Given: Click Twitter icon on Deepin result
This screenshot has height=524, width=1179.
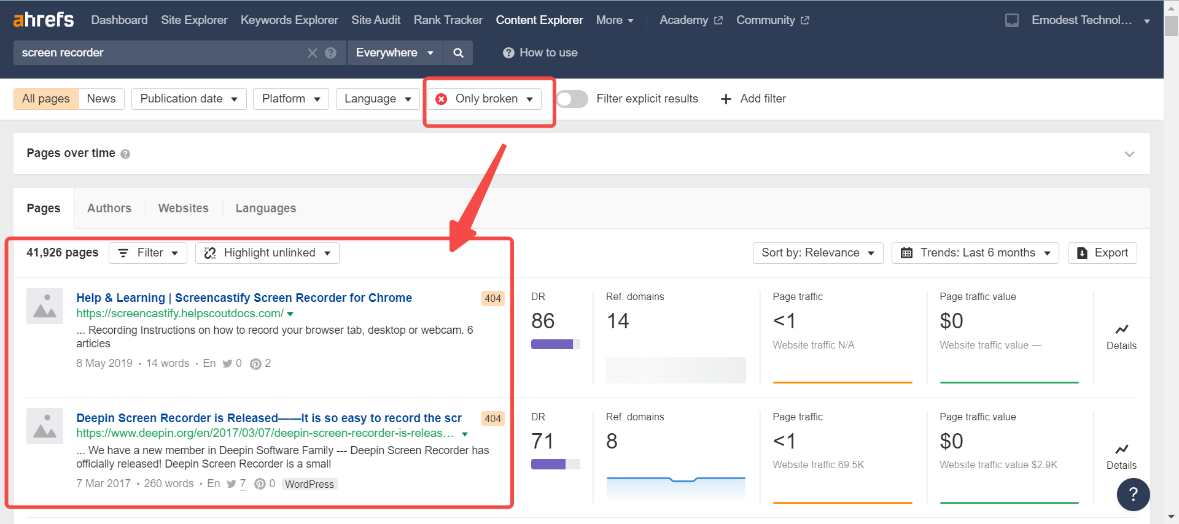Looking at the screenshot, I should [232, 484].
